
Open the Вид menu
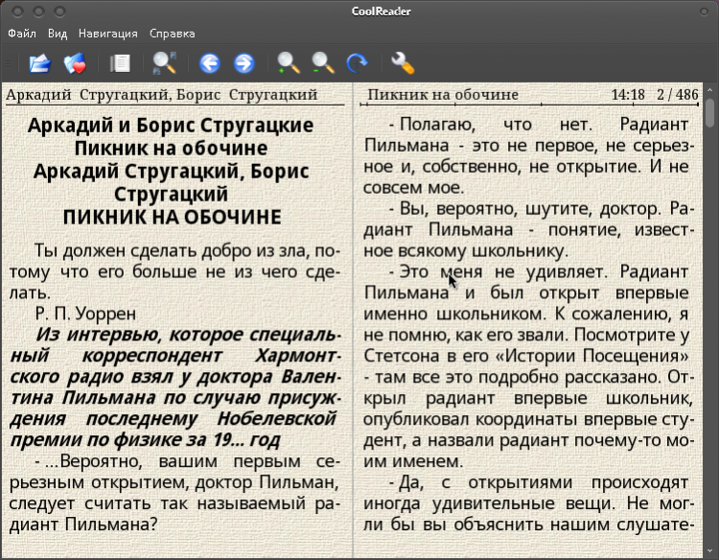point(58,33)
